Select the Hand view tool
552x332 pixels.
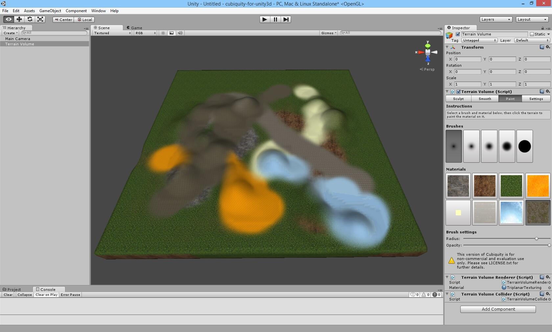coord(9,19)
